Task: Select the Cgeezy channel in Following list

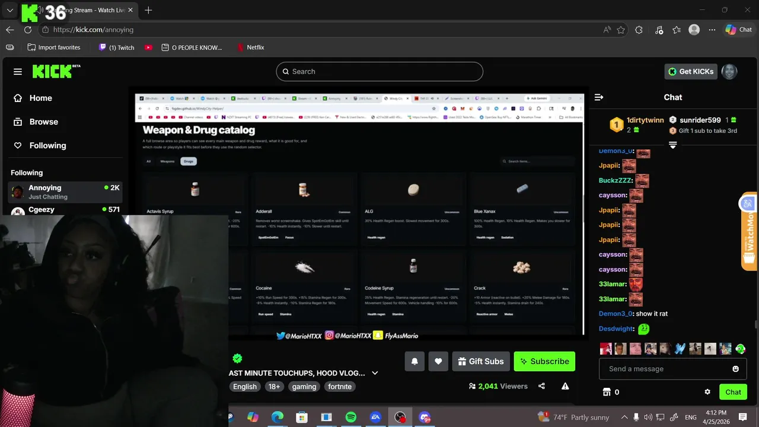Action: coord(65,210)
